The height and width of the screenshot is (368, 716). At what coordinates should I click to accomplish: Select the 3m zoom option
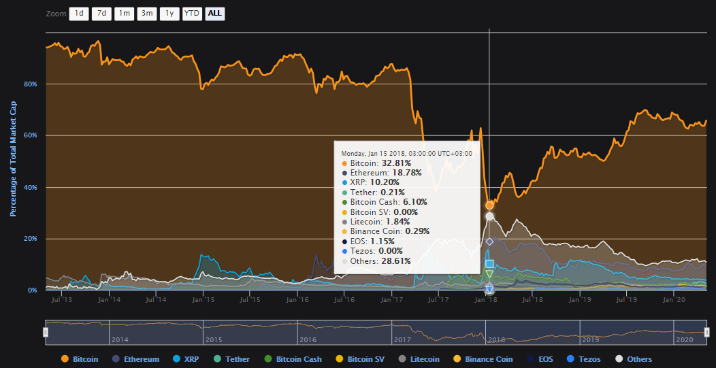146,14
